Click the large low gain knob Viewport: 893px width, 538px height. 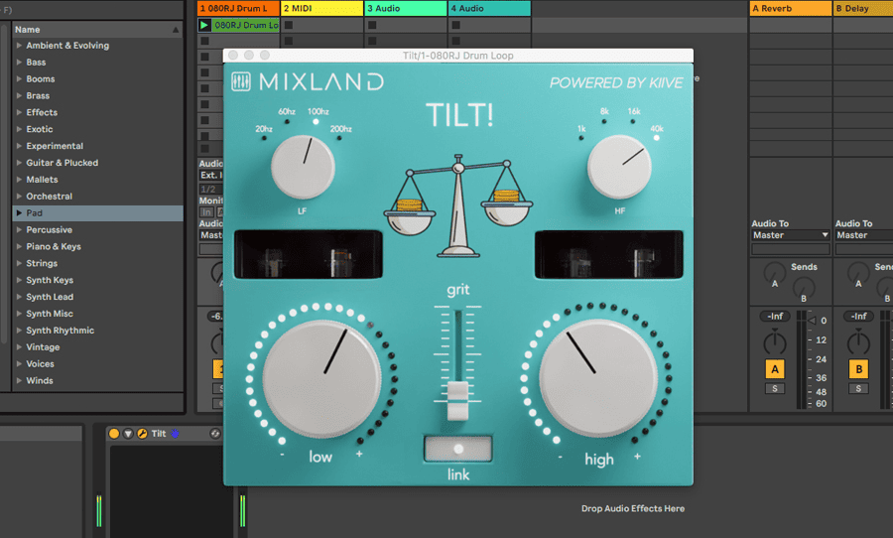click(321, 378)
